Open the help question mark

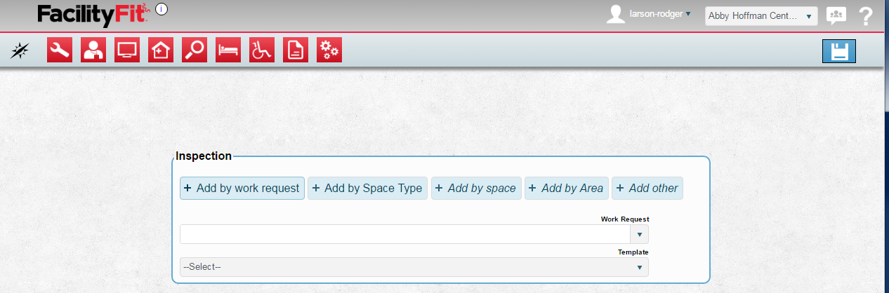point(866,16)
